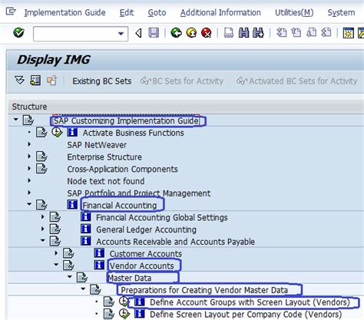Screen dimensions: 364x320
Task: Click the Existing BC Sets button
Action: 102,81
